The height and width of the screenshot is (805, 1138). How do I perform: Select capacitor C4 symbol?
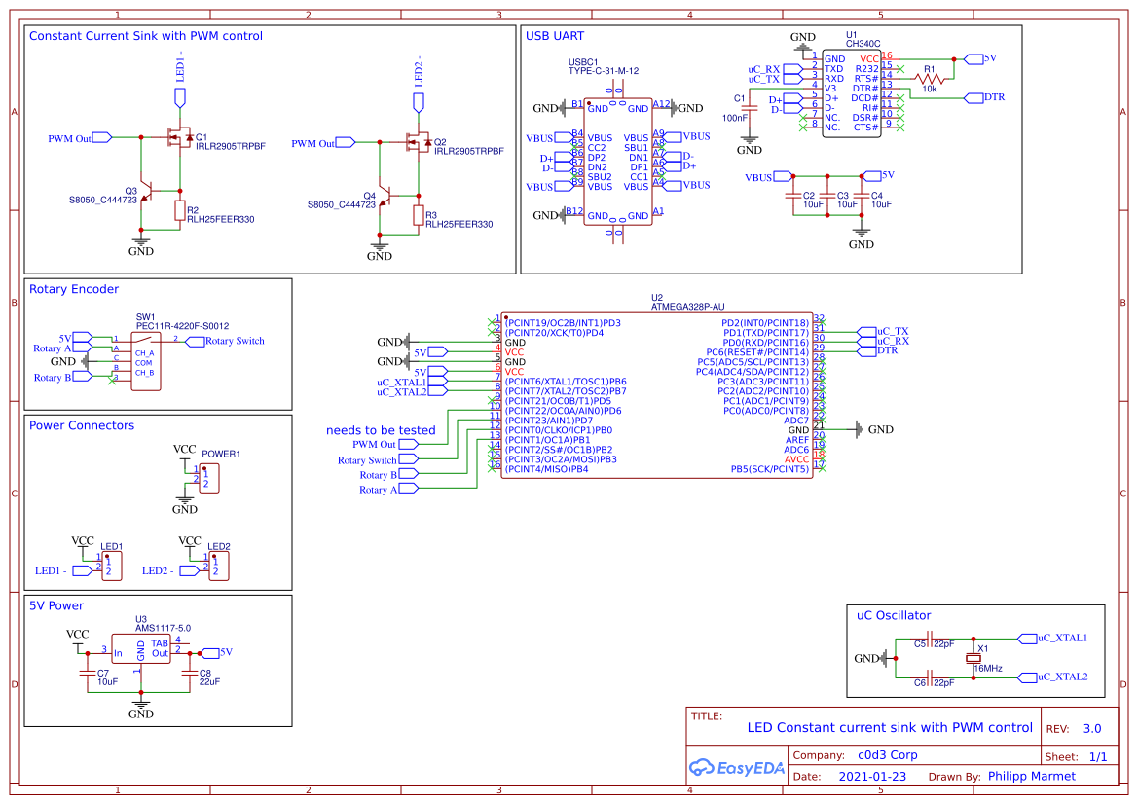coord(862,196)
